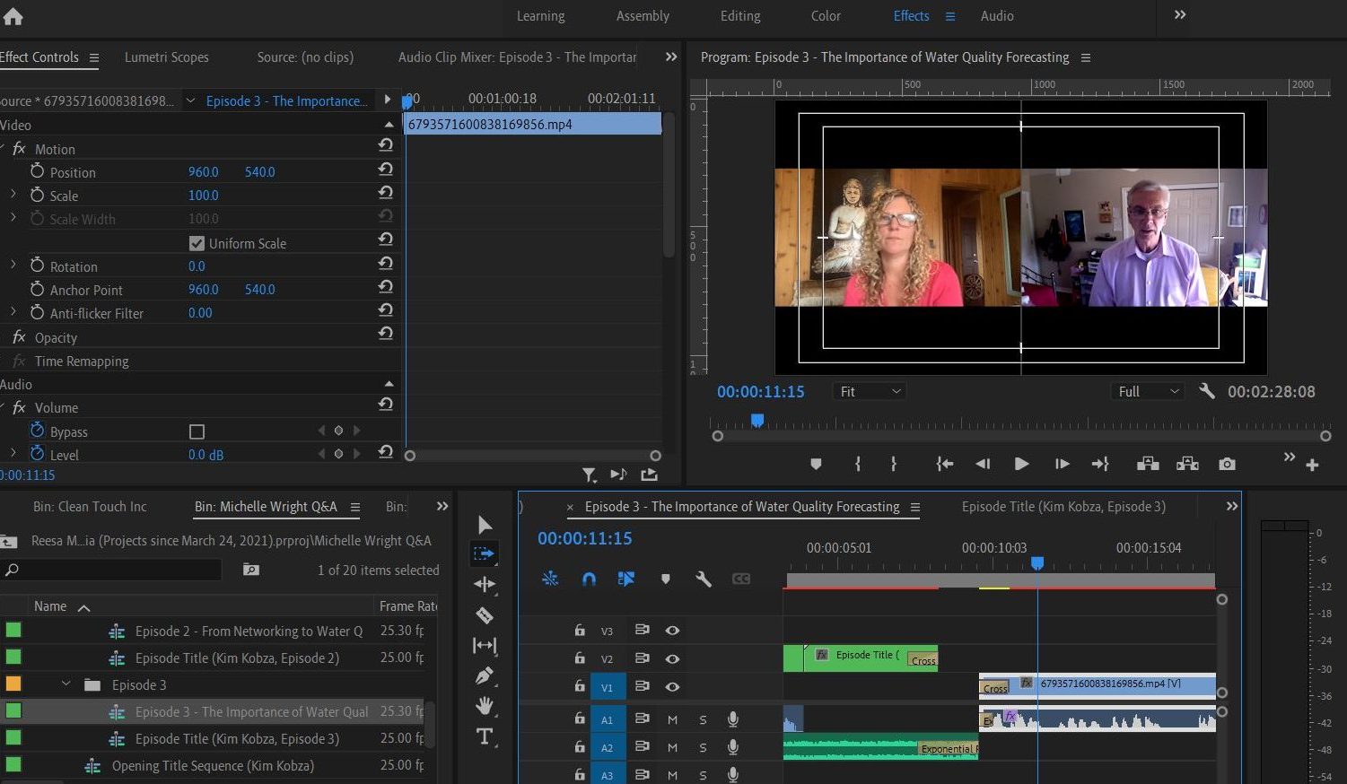Expand the Scale property
The width and height of the screenshot is (1347, 784).
pos(13,194)
